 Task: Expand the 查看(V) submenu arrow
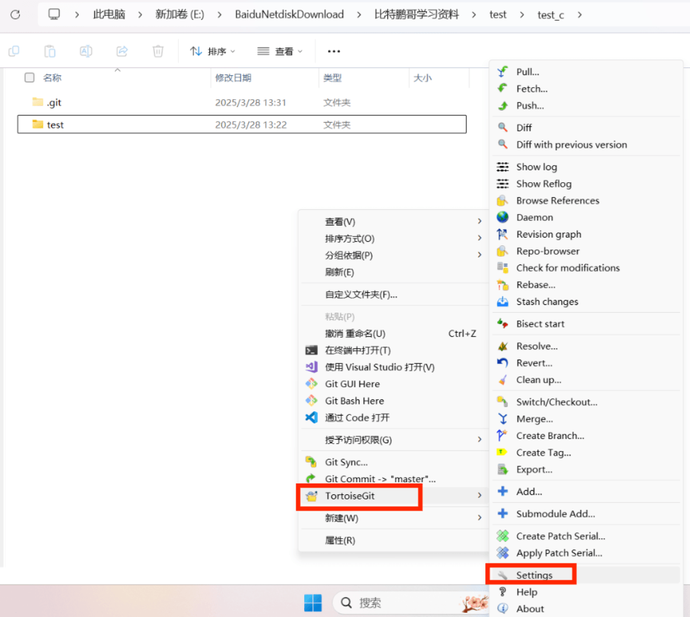[480, 221]
